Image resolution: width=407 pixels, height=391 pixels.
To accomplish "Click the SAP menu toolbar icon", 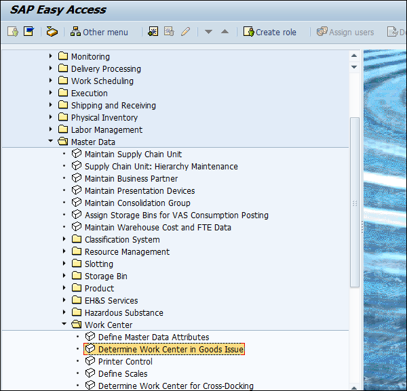I will pyautogui.click(x=28, y=32).
